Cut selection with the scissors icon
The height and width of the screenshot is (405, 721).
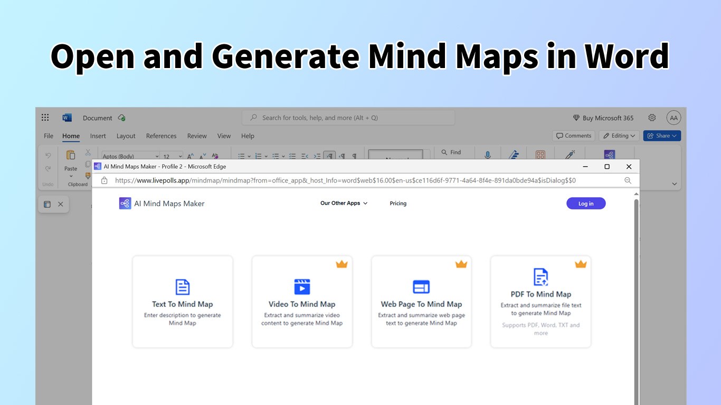click(88, 152)
